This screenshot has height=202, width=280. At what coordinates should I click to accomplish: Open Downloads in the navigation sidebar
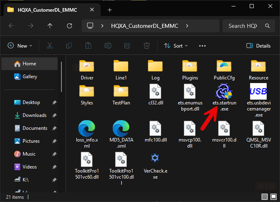(x=34, y=115)
